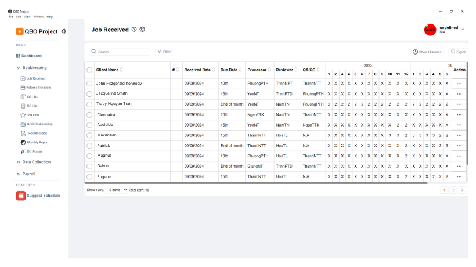Open Monthly Report in the sidebar
The image size is (476, 267).
click(23, 142)
